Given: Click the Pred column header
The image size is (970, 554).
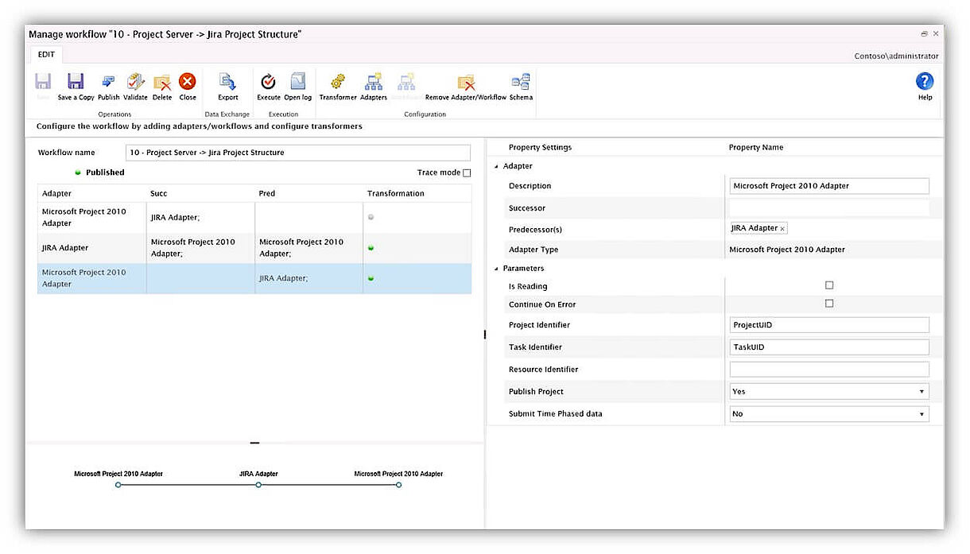Looking at the screenshot, I should [x=309, y=193].
